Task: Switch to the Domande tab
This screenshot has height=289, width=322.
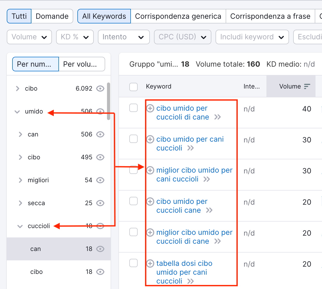Action: pyautogui.click(x=52, y=16)
